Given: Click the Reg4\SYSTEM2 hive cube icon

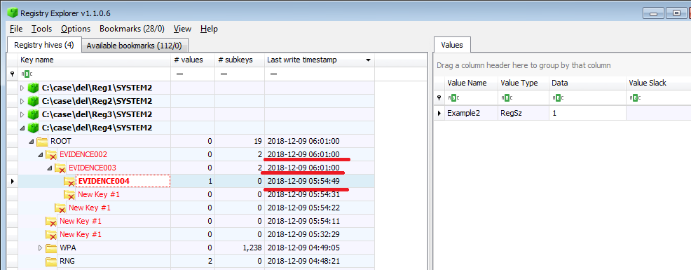Looking at the screenshot, I should pos(33,128).
